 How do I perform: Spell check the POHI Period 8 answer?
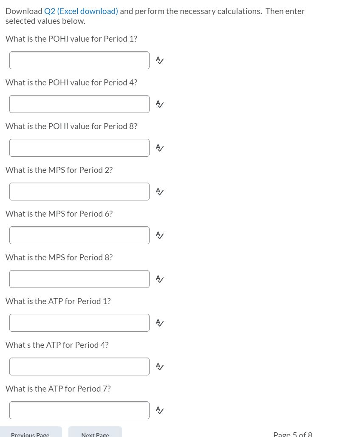159,148
